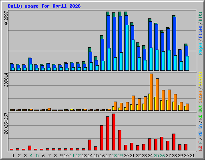
Task: Click day 11 on the x-axis
Action: click(x=72, y=156)
